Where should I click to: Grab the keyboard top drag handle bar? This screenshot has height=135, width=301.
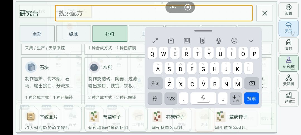[203, 31]
